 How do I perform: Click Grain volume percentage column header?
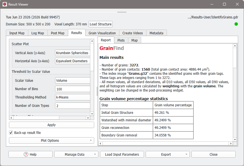point(173,105)
